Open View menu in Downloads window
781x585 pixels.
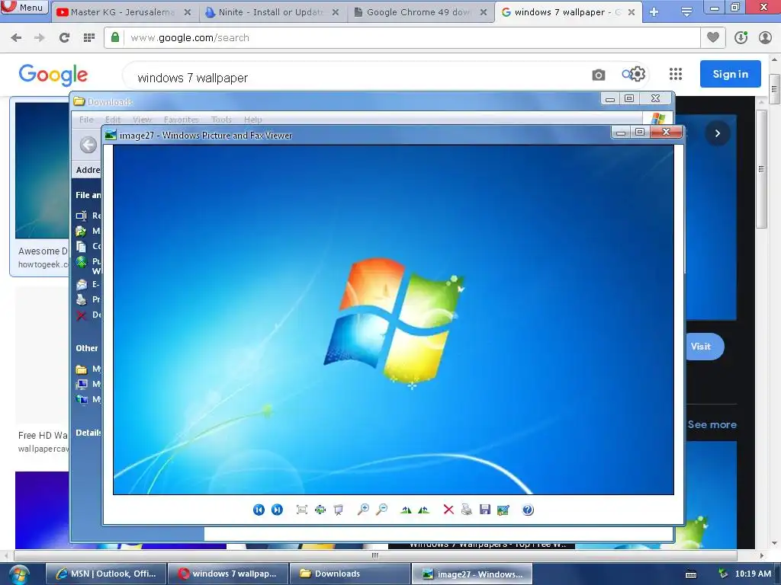tap(142, 120)
